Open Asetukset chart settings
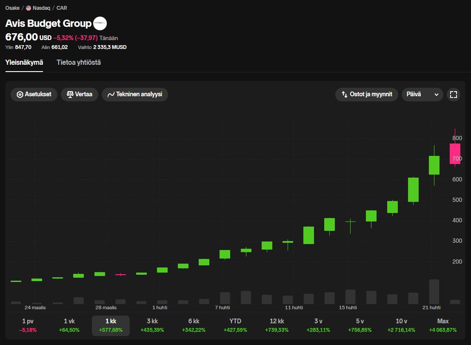This screenshot has width=471, height=345. pyautogui.click(x=34, y=95)
